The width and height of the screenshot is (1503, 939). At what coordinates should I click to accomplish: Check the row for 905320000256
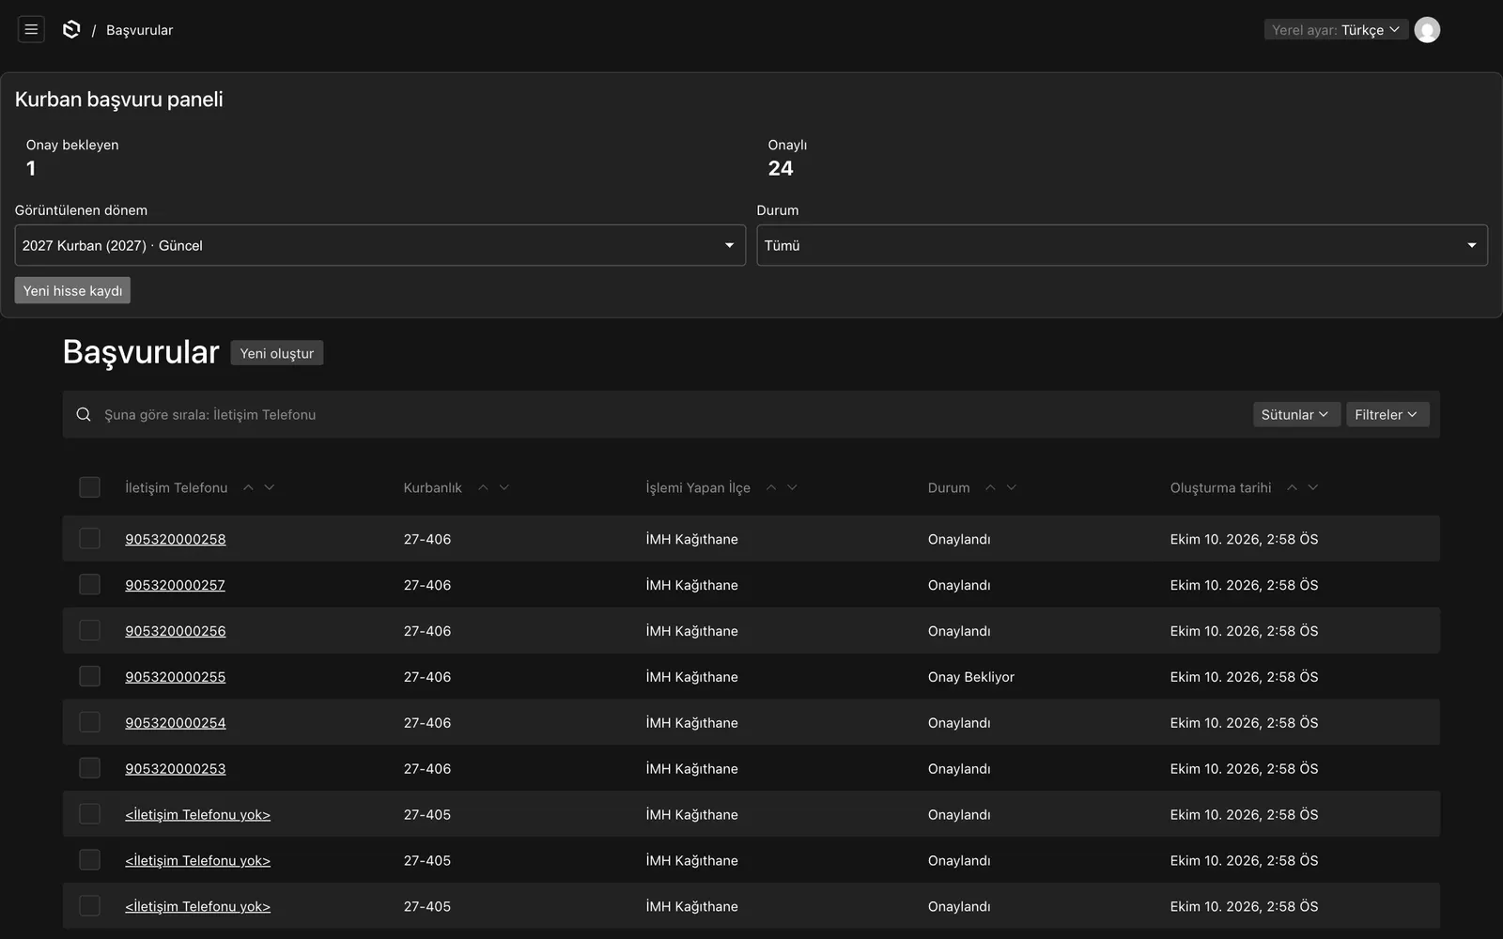point(89,630)
